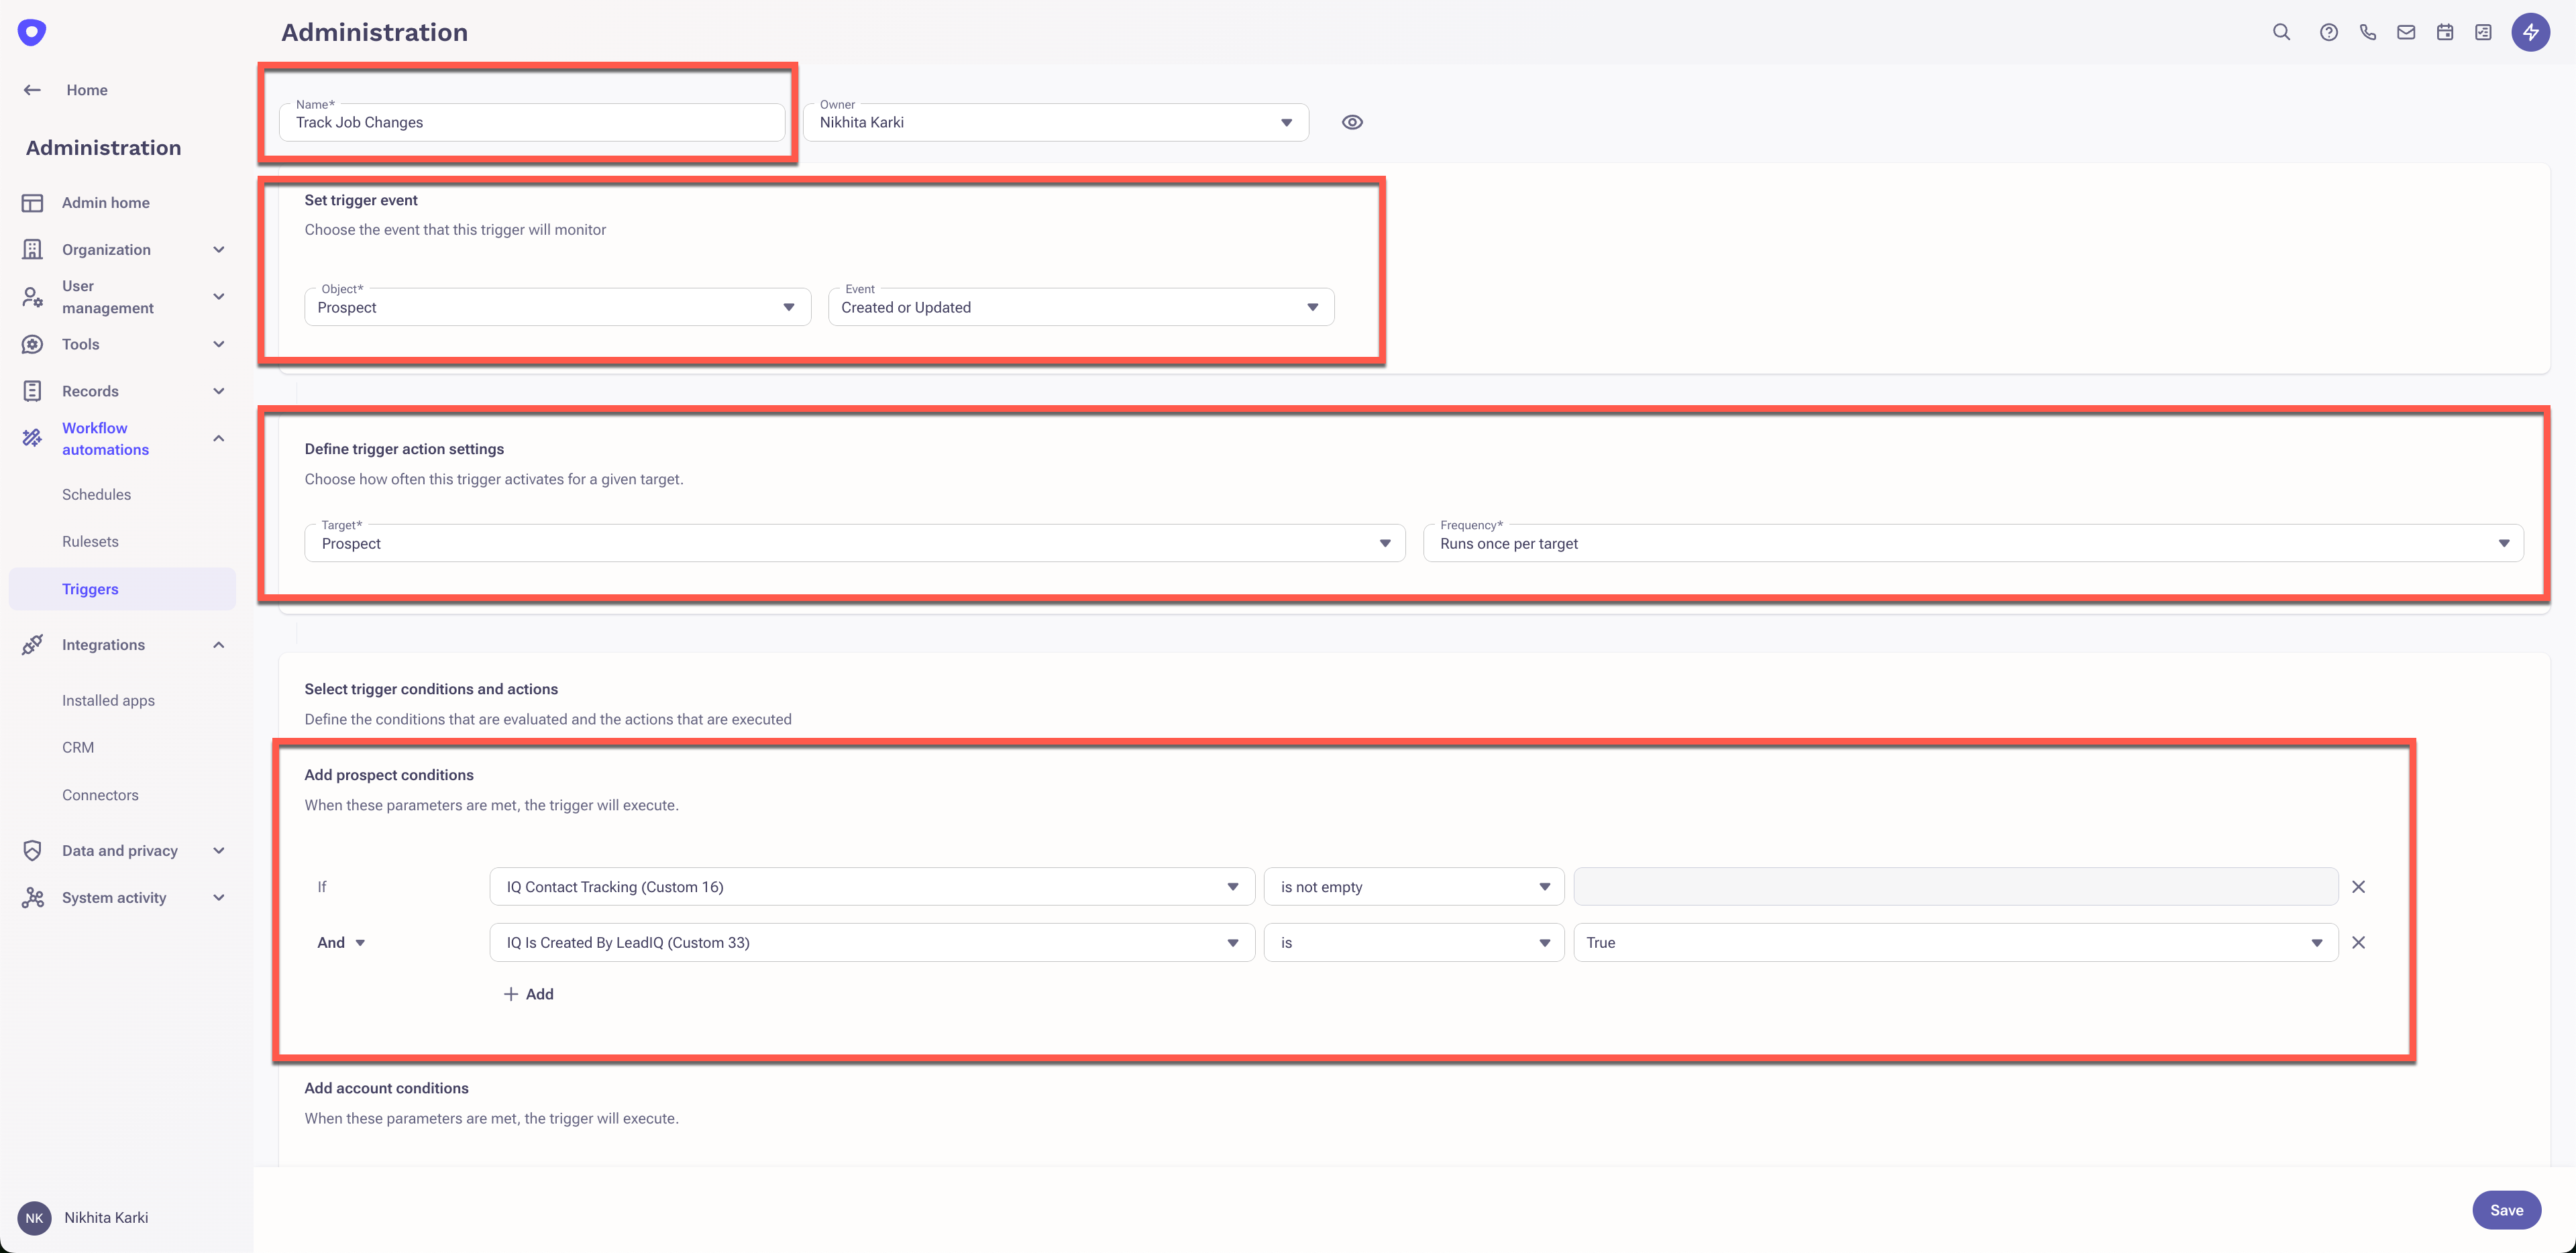Click the purple lightning bolt icon

point(2530,32)
